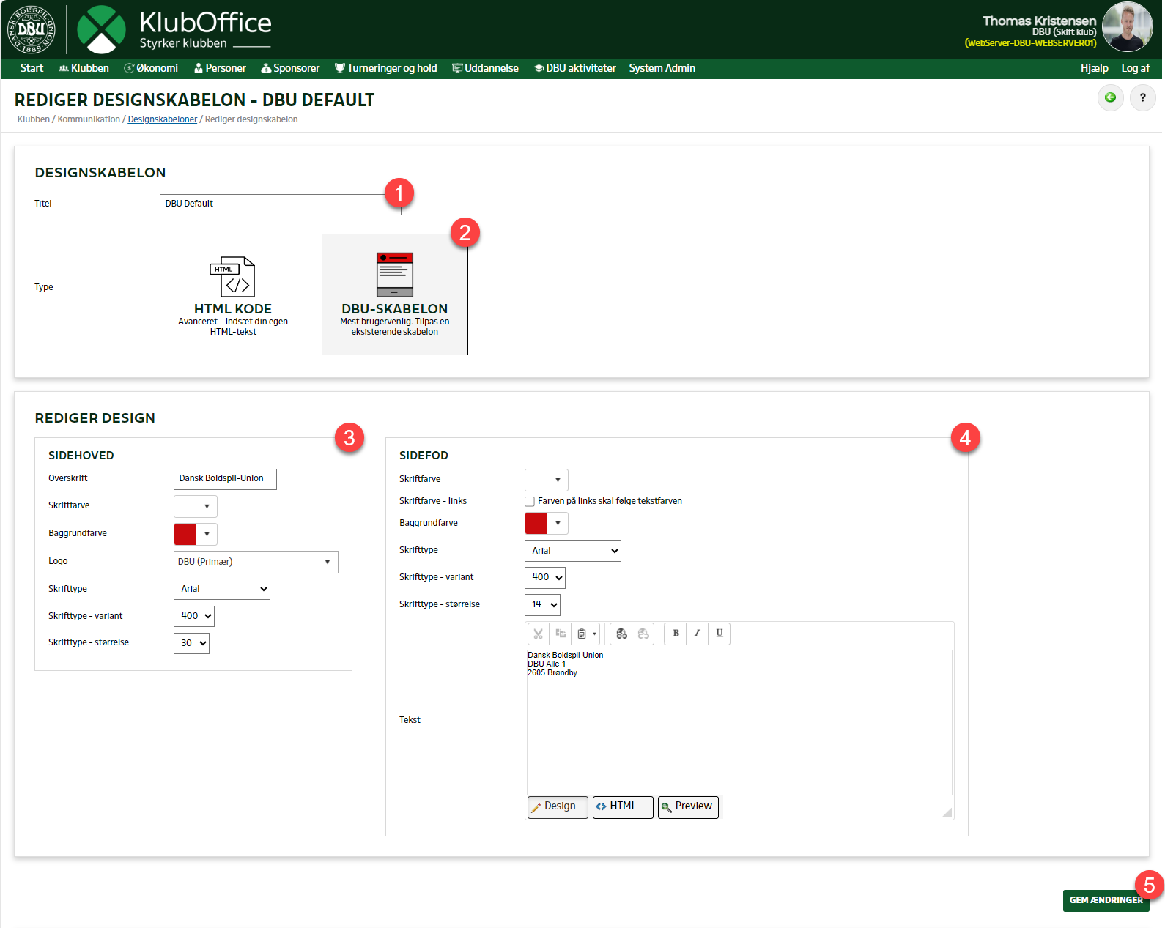This screenshot has width=1165, height=928.
Task: Follow the Designskabeloner breadcrumb link
Action: [163, 119]
